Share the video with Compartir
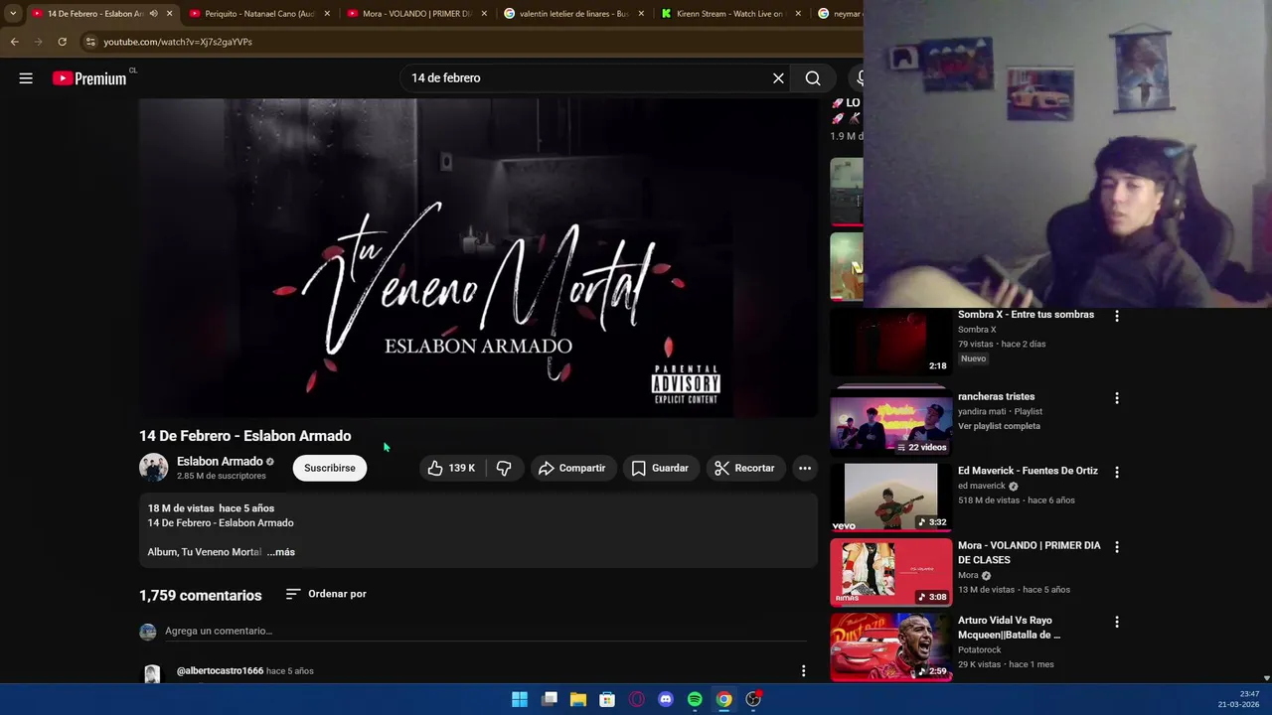The image size is (1272, 715). (x=571, y=468)
